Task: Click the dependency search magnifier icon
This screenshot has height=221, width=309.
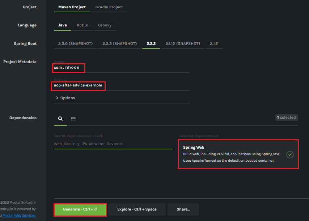Action: 60,119
